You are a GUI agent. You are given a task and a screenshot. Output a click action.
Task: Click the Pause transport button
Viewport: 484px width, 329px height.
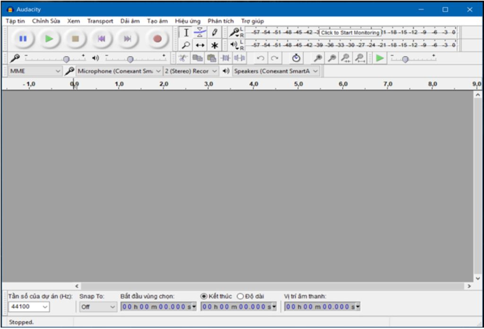23,39
